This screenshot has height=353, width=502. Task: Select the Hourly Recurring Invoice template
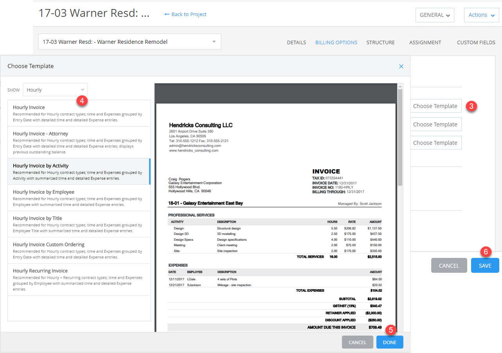[x=79, y=279]
